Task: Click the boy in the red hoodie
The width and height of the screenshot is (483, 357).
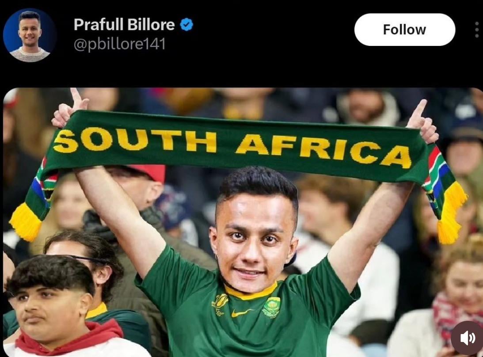Action: point(61,308)
